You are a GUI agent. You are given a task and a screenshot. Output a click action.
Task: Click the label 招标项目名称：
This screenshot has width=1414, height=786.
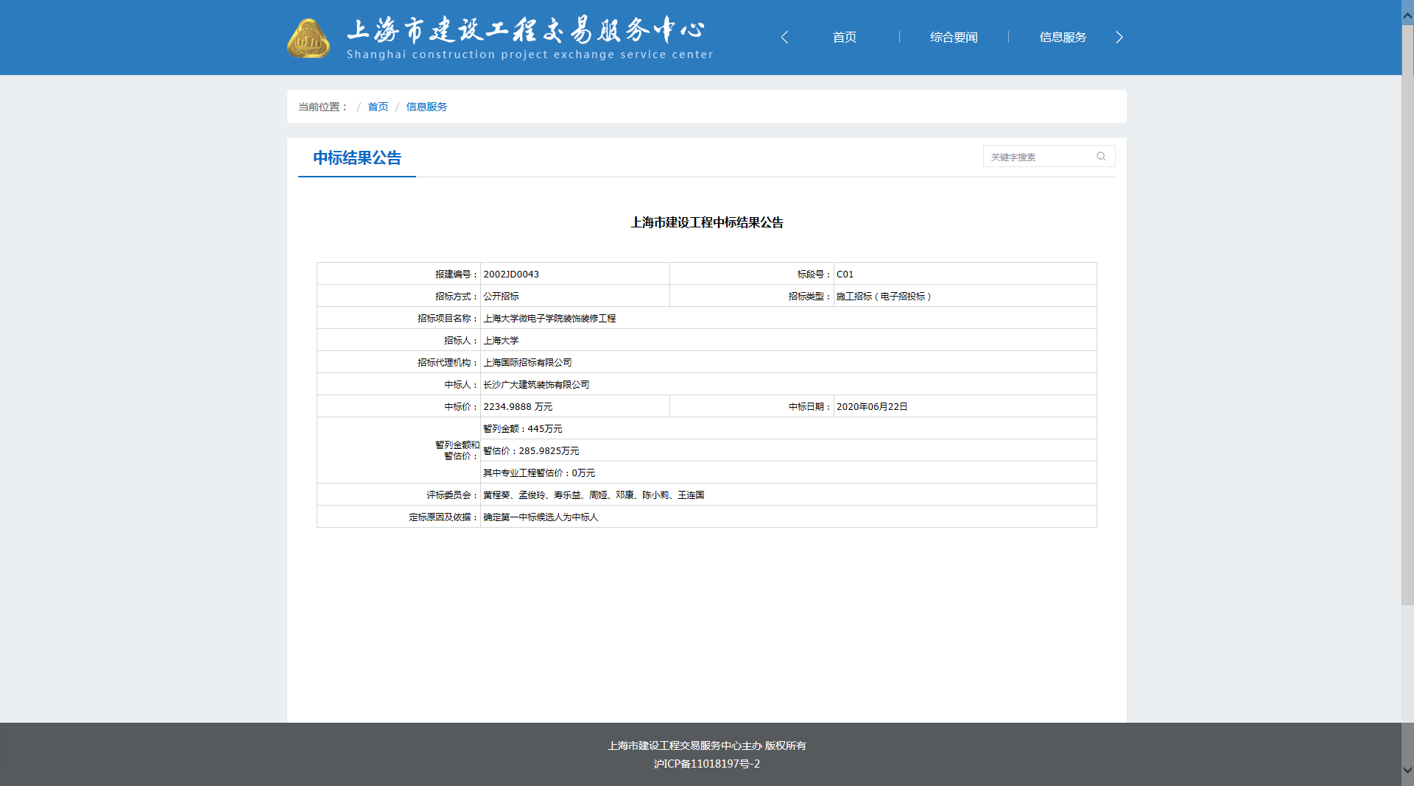tap(449, 318)
